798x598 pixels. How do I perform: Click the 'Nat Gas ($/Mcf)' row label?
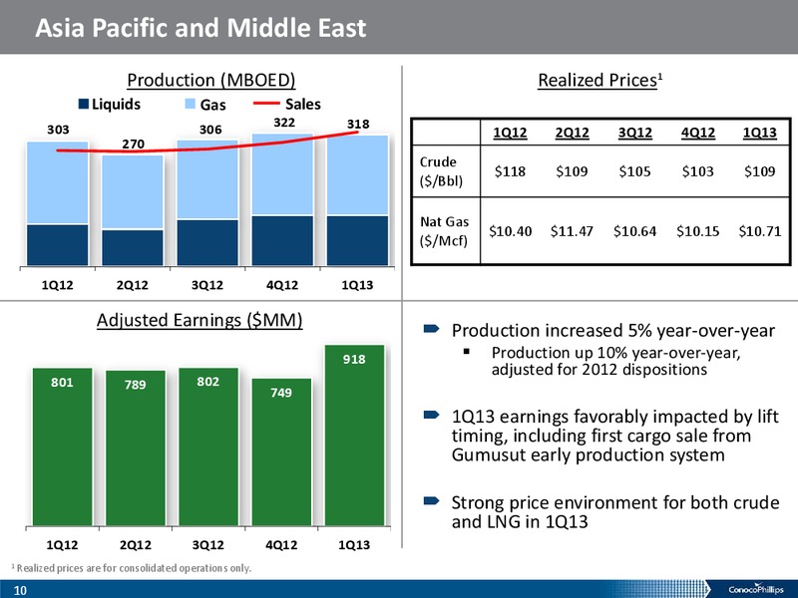pos(444,231)
